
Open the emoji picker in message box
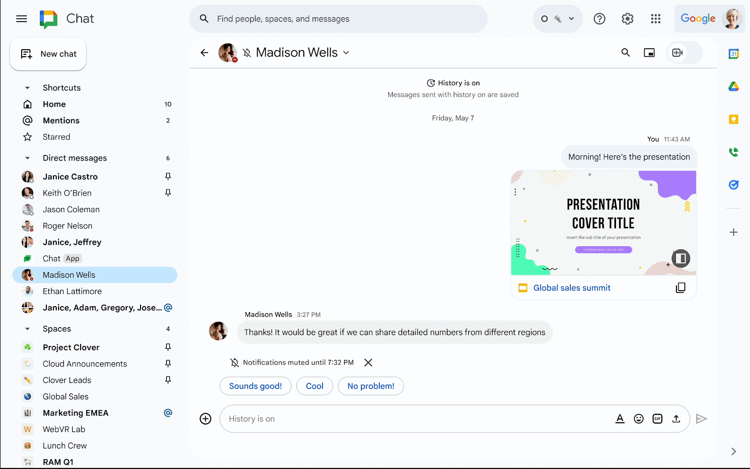click(x=638, y=419)
